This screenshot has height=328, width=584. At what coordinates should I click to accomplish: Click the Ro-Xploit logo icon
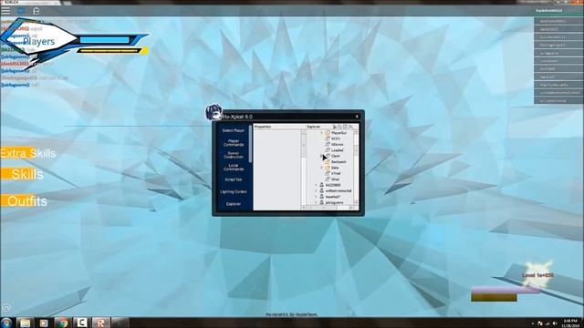(x=214, y=112)
